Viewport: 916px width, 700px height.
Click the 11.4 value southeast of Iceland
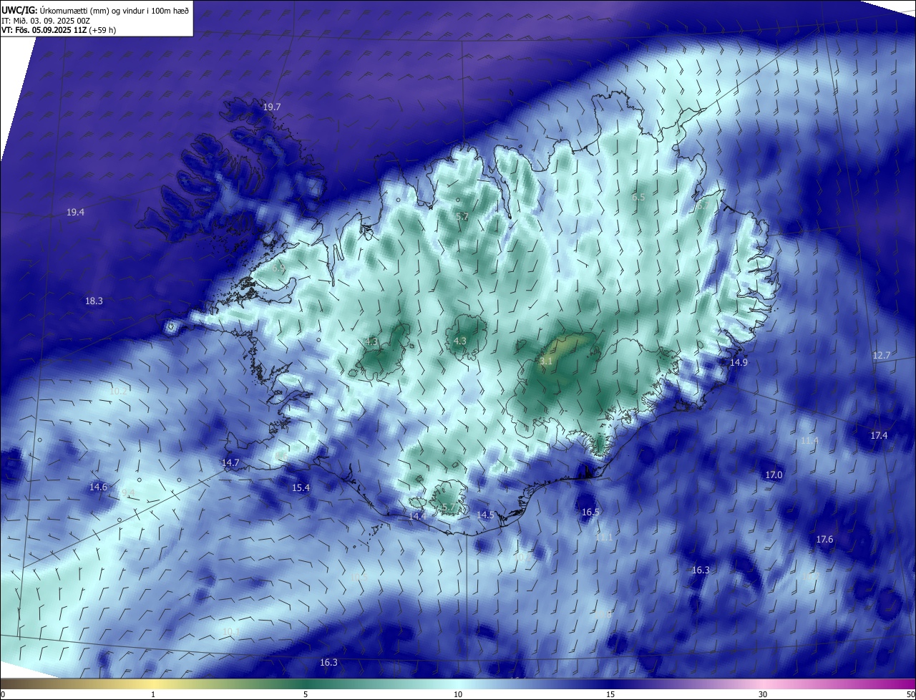[809, 440]
